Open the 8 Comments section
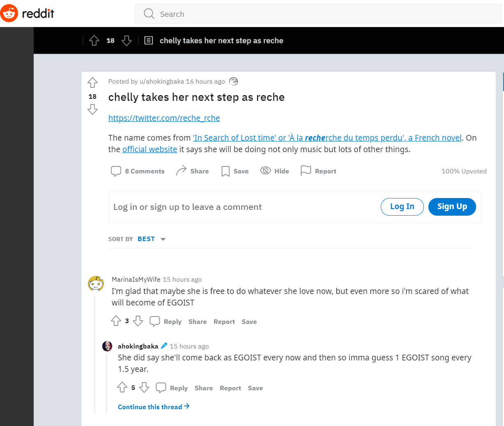The image size is (504, 426). [x=138, y=171]
